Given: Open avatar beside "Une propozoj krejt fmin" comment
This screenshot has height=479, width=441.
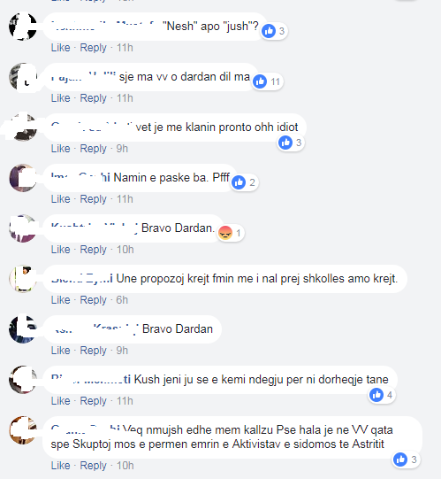Looking at the screenshot, I should pyautogui.click(x=23, y=279).
